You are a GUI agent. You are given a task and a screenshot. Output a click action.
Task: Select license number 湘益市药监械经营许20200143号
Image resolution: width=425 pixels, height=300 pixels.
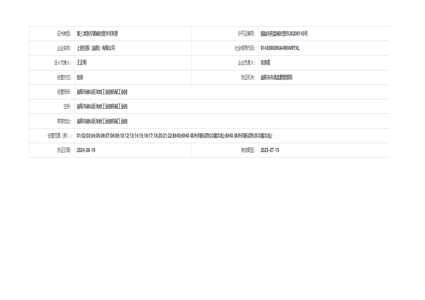click(284, 34)
